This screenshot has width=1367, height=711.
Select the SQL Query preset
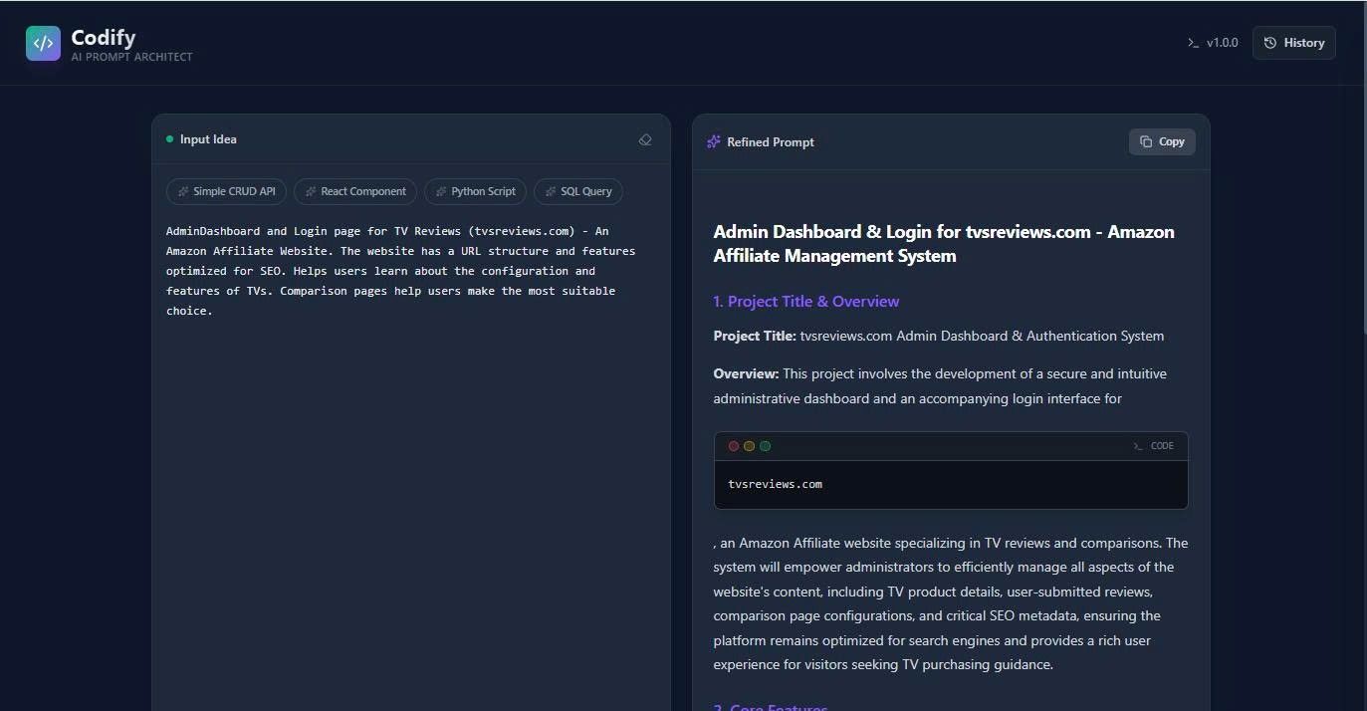point(578,191)
